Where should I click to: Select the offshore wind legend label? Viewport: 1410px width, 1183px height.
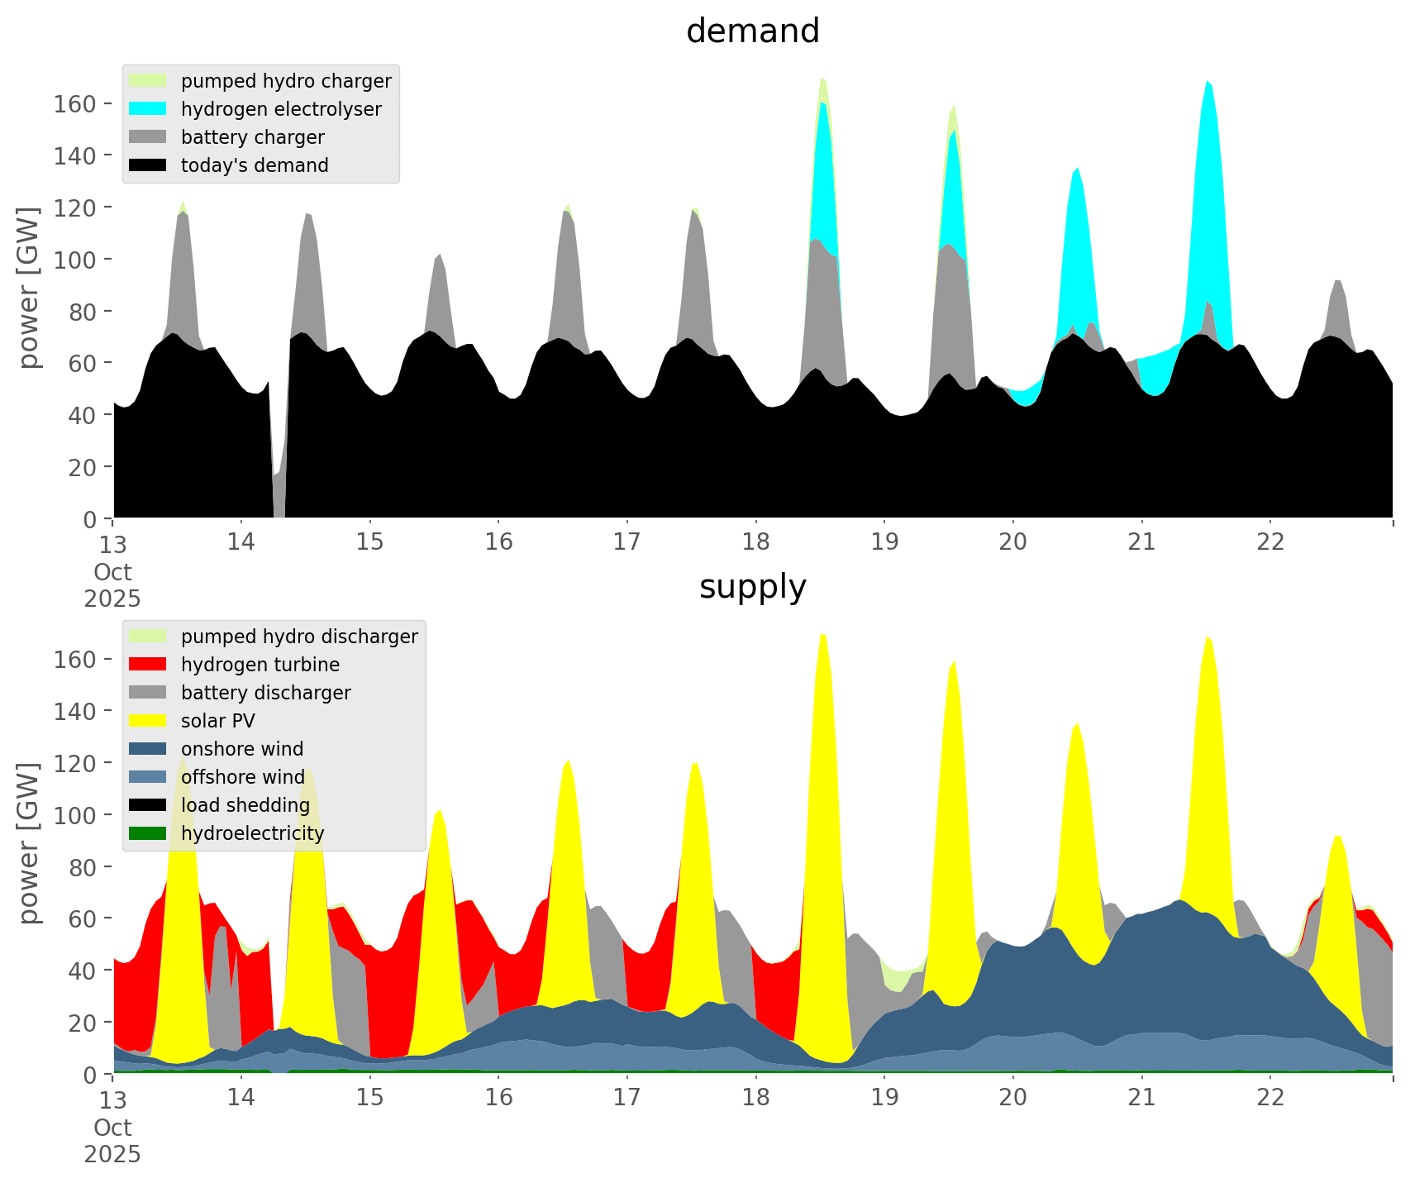[x=242, y=777]
